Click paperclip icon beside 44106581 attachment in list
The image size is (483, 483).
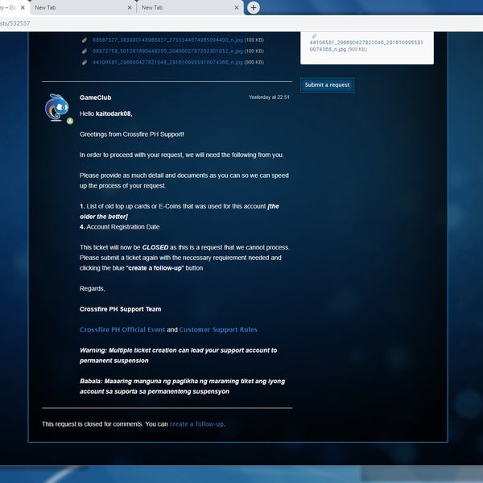(85, 62)
